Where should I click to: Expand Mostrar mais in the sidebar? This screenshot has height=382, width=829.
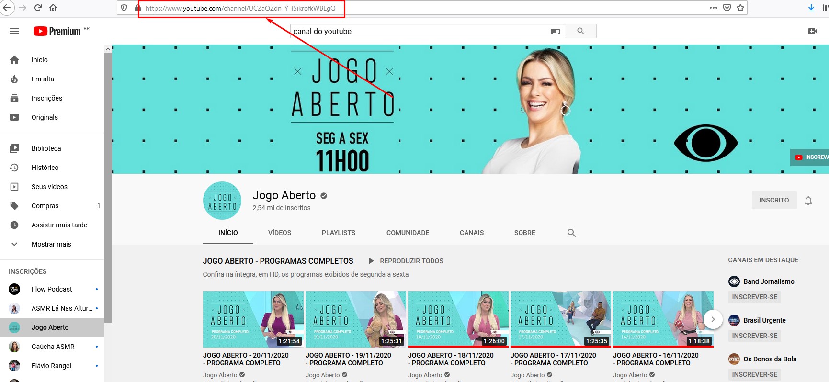pos(52,244)
